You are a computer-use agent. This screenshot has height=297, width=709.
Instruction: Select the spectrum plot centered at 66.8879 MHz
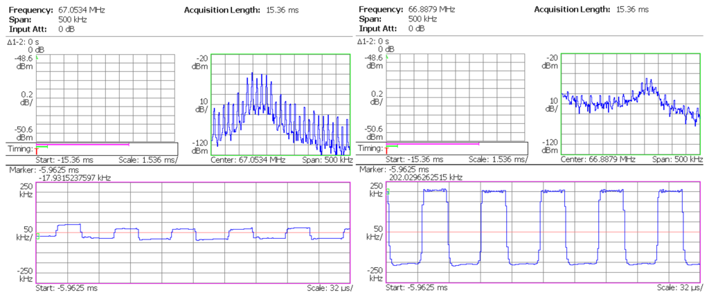click(x=630, y=104)
